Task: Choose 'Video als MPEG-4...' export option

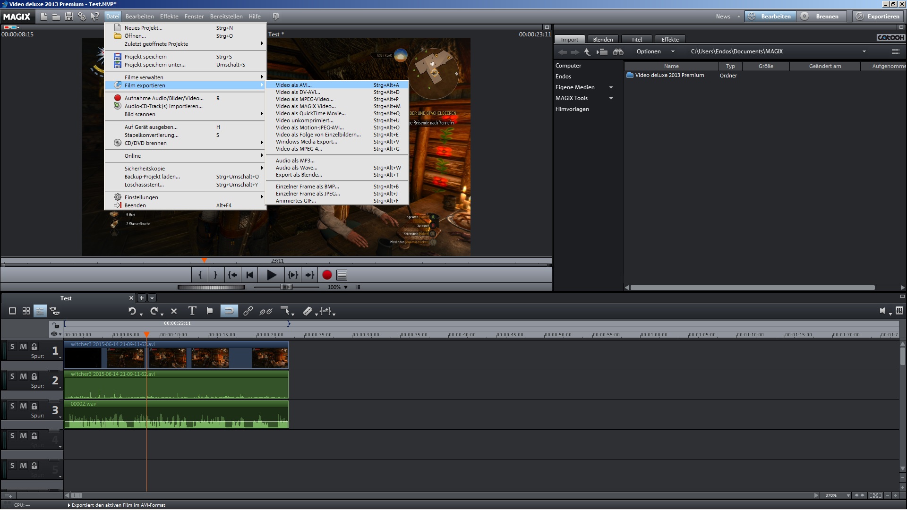Action: coord(337,149)
